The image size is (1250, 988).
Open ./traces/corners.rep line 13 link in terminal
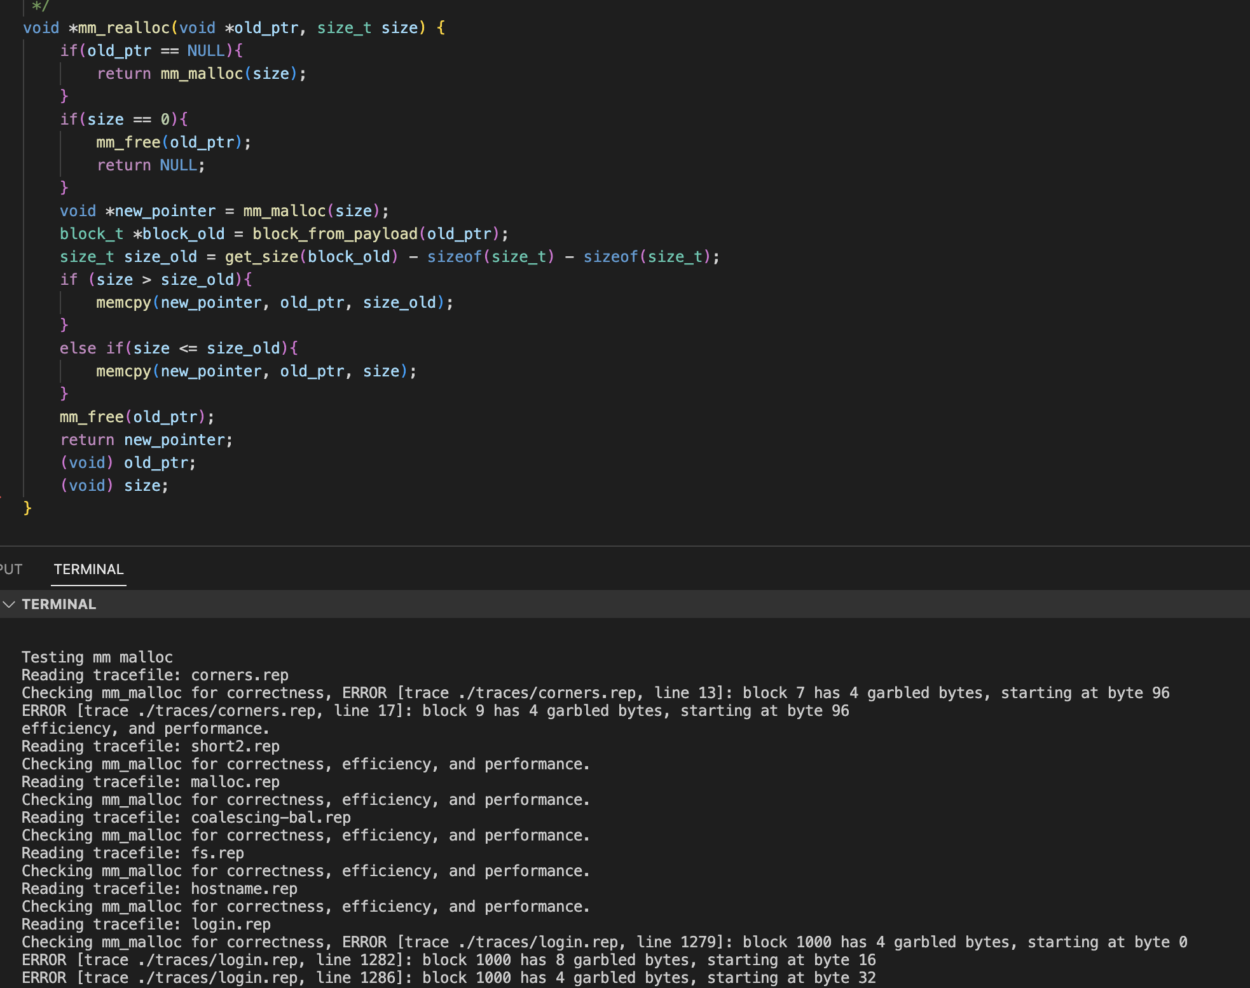click(x=547, y=693)
